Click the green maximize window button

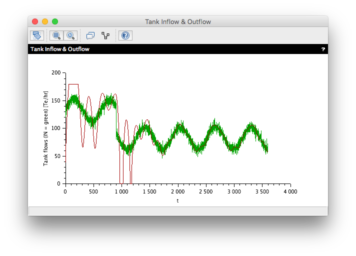[55, 21]
